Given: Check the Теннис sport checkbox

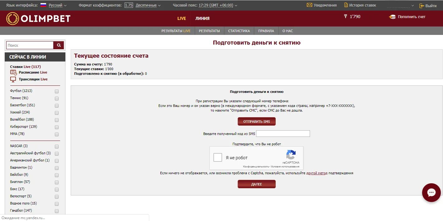Looking at the screenshot, I should pyautogui.click(x=56, y=98).
